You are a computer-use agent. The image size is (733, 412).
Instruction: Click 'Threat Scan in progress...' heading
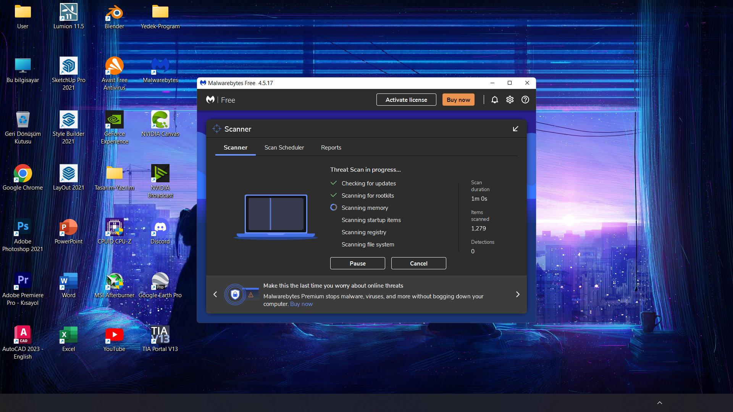365,170
